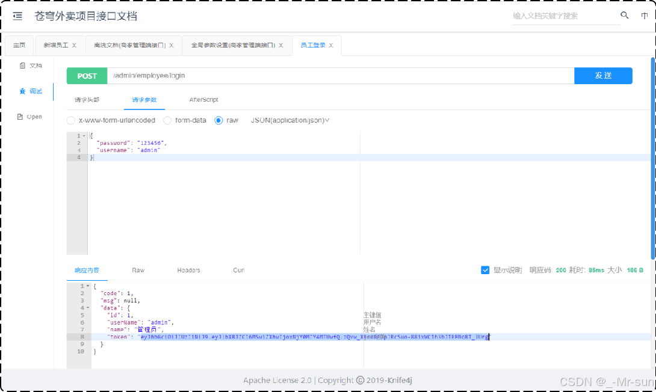Open the Curl response tab
Viewport: 656px width, 392px height.
click(x=239, y=271)
